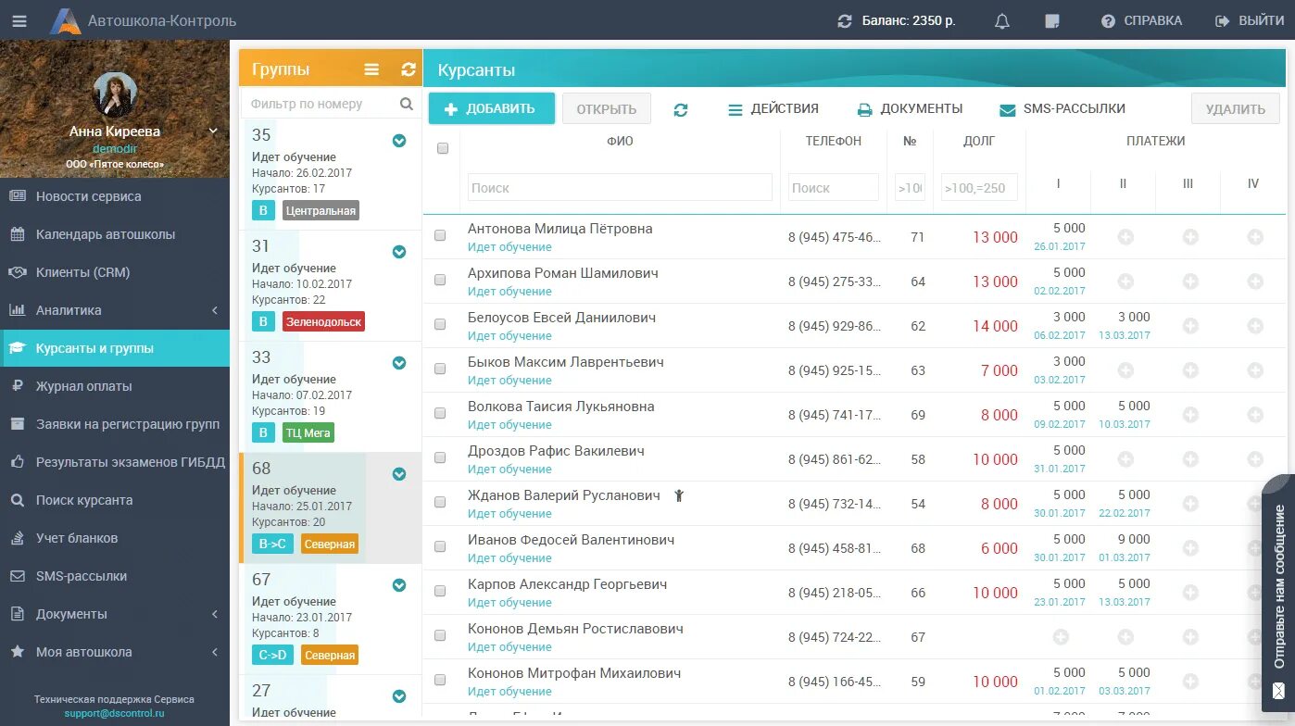Check the row of Карпов Александр
Viewport: 1295px width, 726px height.
pyautogui.click(x=440, y=591)
